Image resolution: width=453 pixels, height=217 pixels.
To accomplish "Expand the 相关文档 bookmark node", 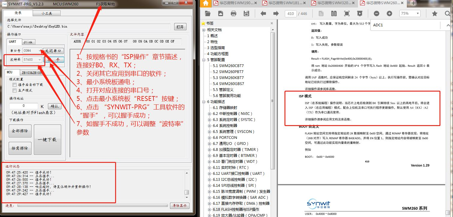I will 204,30.
